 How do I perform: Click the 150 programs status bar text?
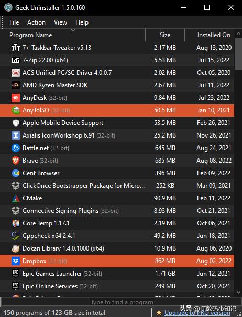click(54, 313)
